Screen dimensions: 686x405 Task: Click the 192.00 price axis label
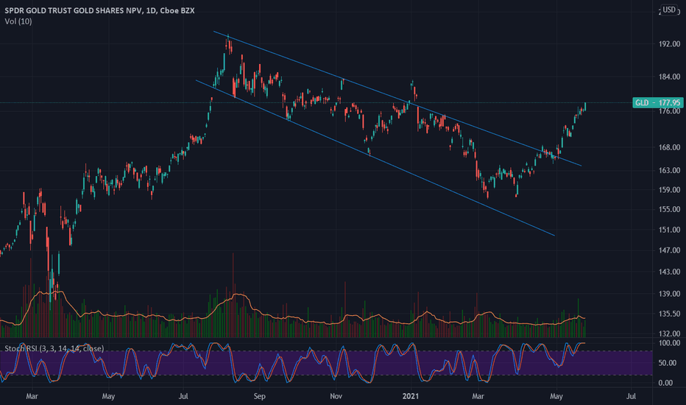[669, 43]
